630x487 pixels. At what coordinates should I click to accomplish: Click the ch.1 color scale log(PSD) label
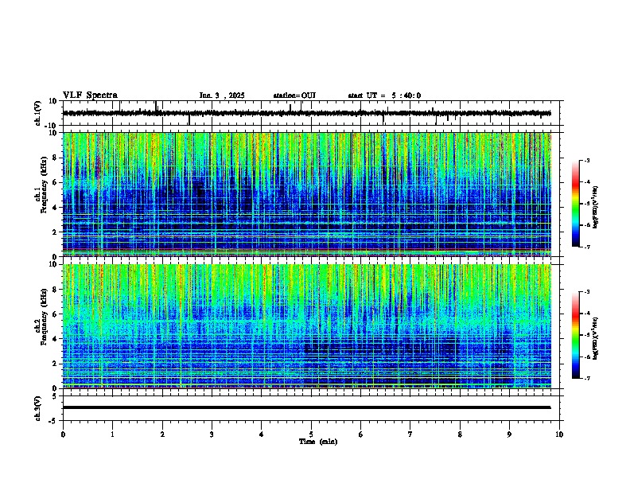[x=596, y=208]
